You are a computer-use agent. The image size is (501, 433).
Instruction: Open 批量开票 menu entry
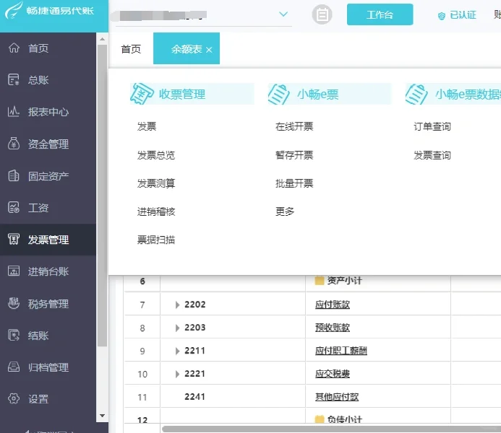coord(294,183)
